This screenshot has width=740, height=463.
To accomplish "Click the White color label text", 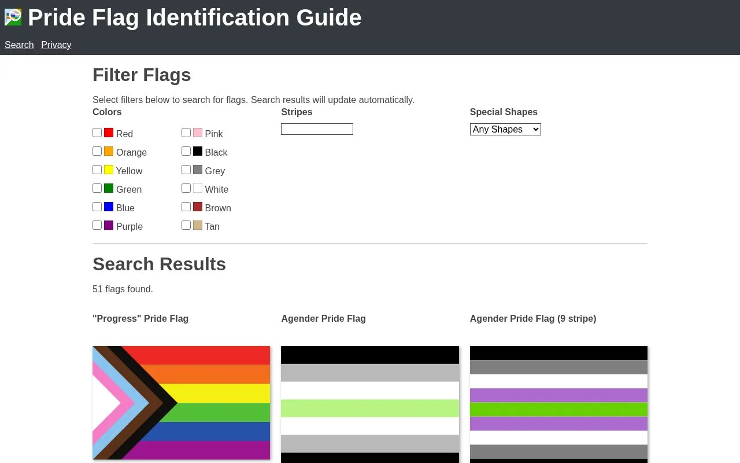I will [x=216, y=189].
